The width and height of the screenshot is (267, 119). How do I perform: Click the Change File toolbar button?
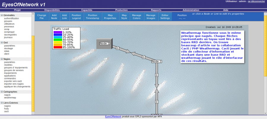[x=42, y=17]
